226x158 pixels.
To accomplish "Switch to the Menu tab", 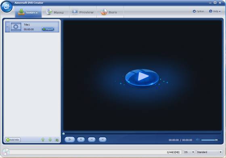I will point(55,12).
